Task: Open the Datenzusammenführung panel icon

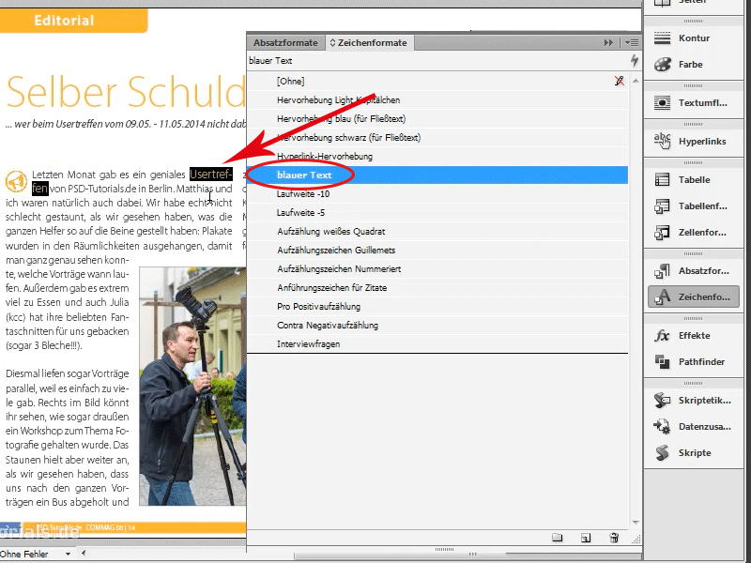Action: pyautogui.click(x=663, y=426)
